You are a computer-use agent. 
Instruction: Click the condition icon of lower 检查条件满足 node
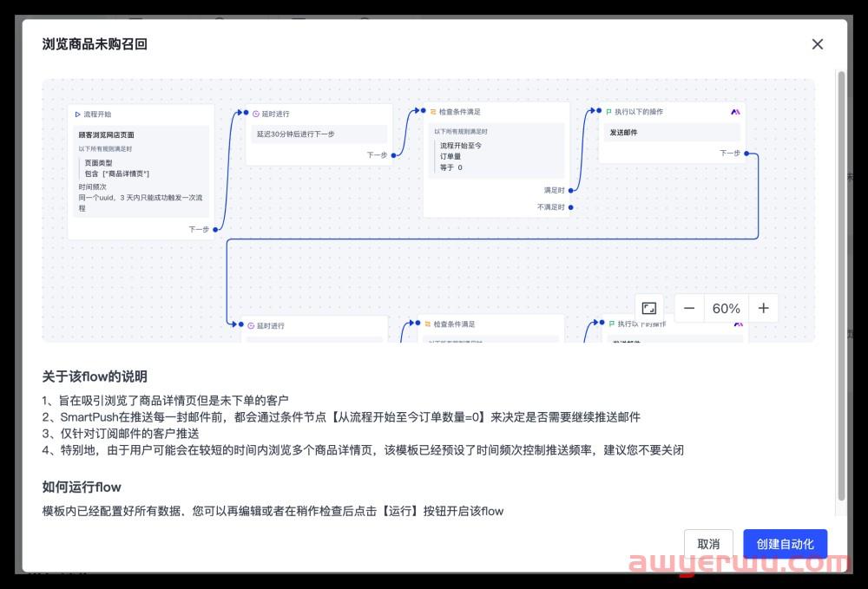click(x=427, y=324)
